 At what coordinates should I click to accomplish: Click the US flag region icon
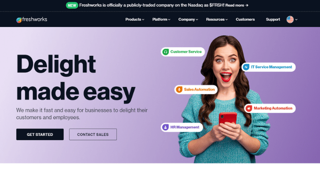[290, 20]
